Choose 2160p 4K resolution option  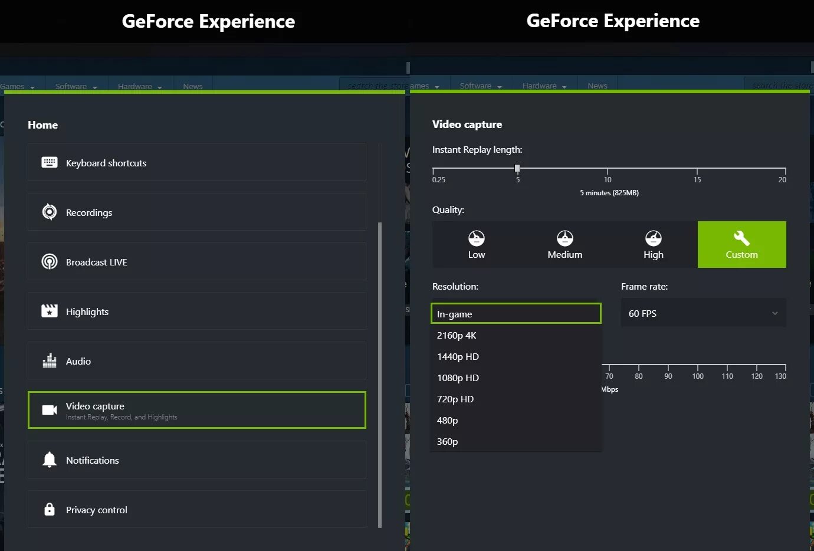click(516, 335)
